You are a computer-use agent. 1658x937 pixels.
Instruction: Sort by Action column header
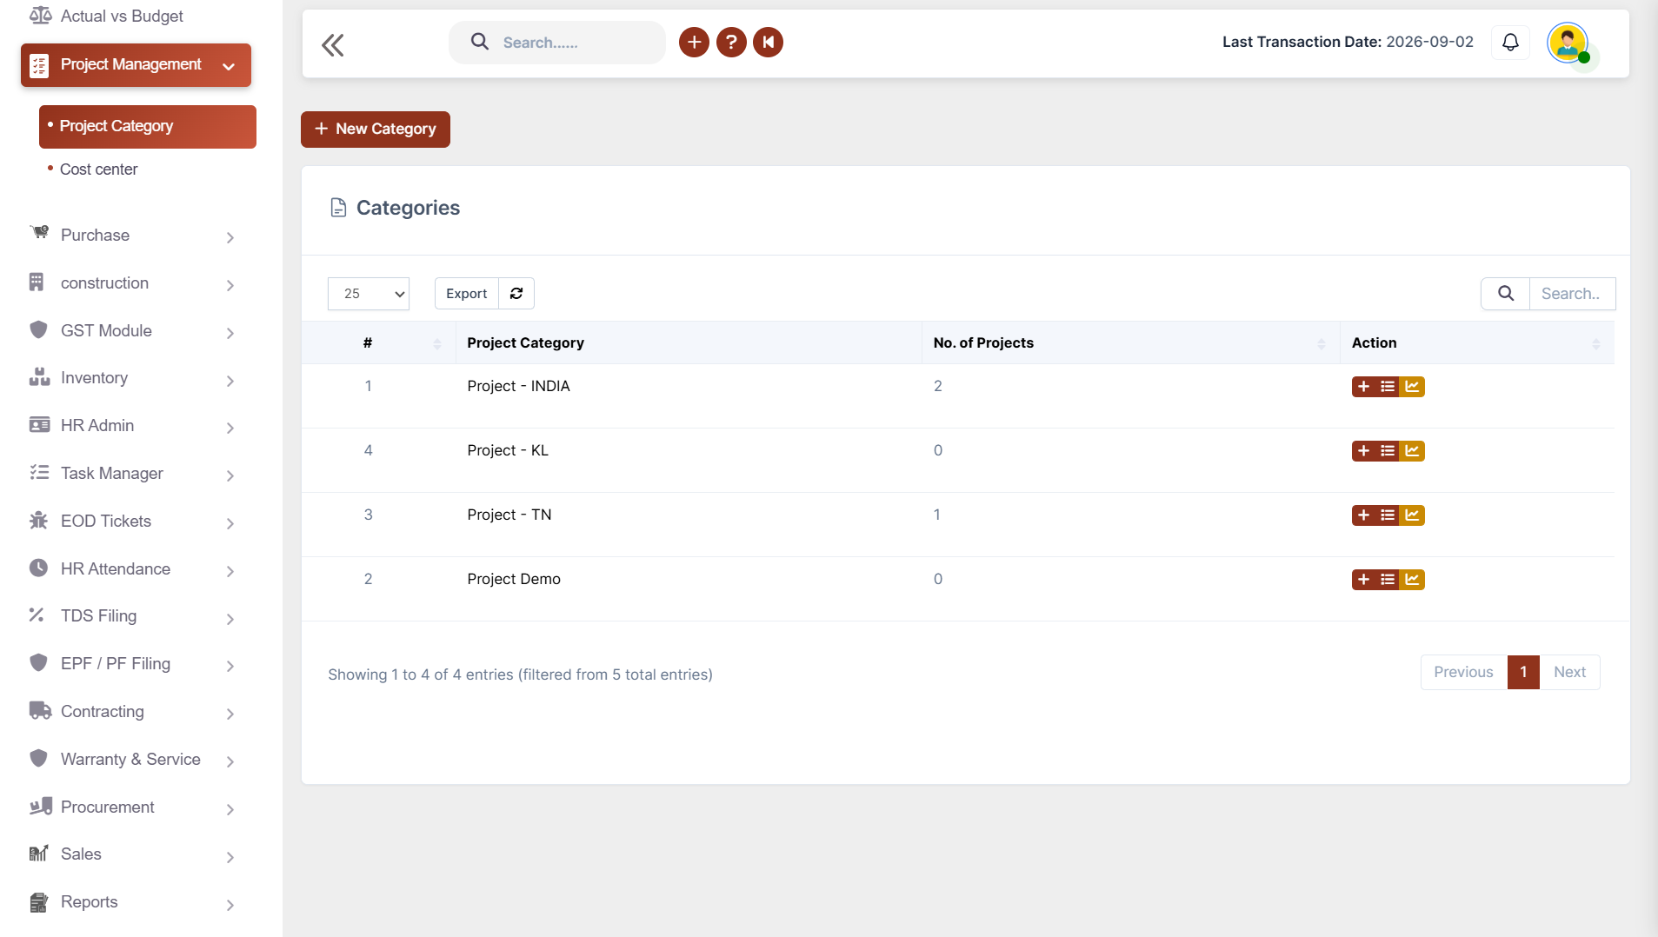click(x=1477, y=342)
